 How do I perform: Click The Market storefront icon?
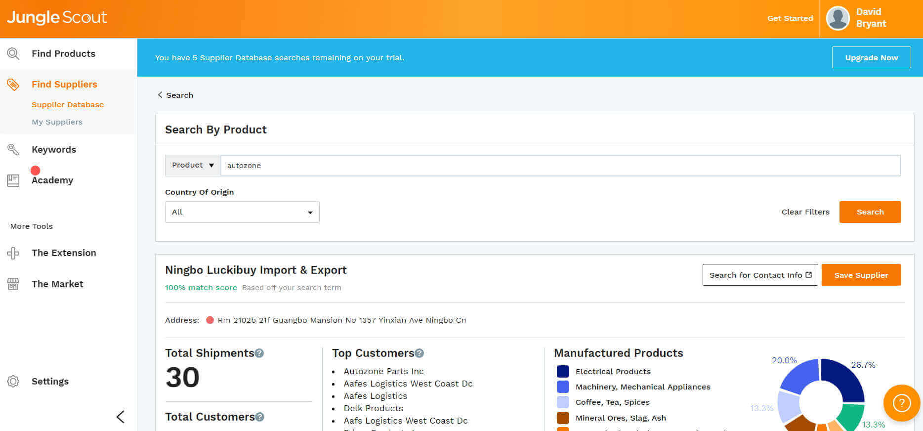13,284
